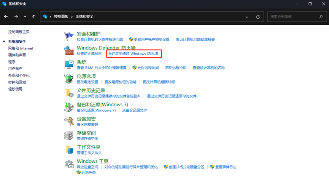Open 更改用户帐户控制设置
The image size is (329, 183).
coord(151,39)
